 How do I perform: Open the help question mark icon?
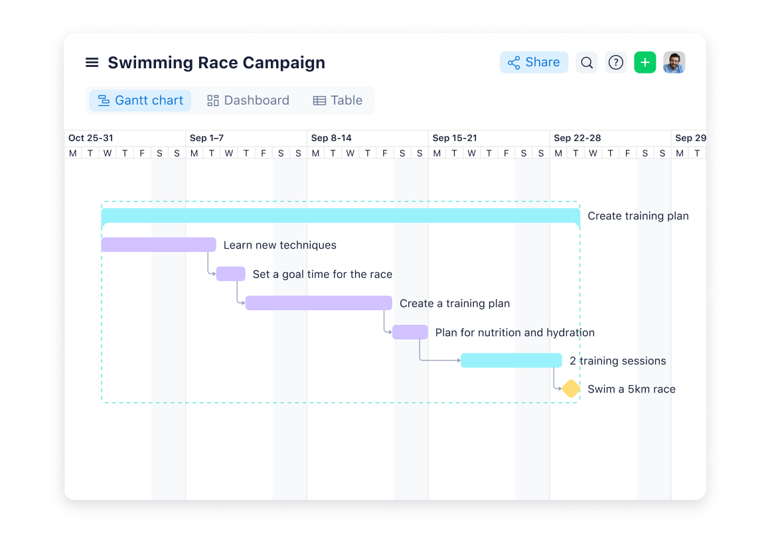point(616,62)
